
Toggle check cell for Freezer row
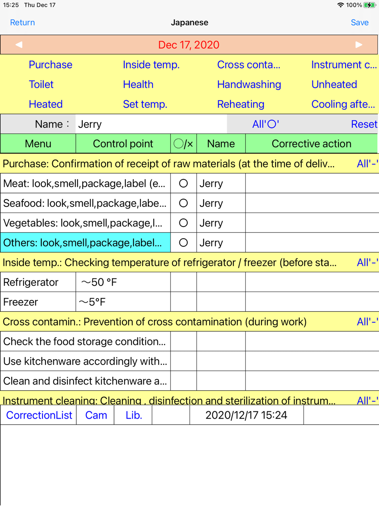point(183,302)
